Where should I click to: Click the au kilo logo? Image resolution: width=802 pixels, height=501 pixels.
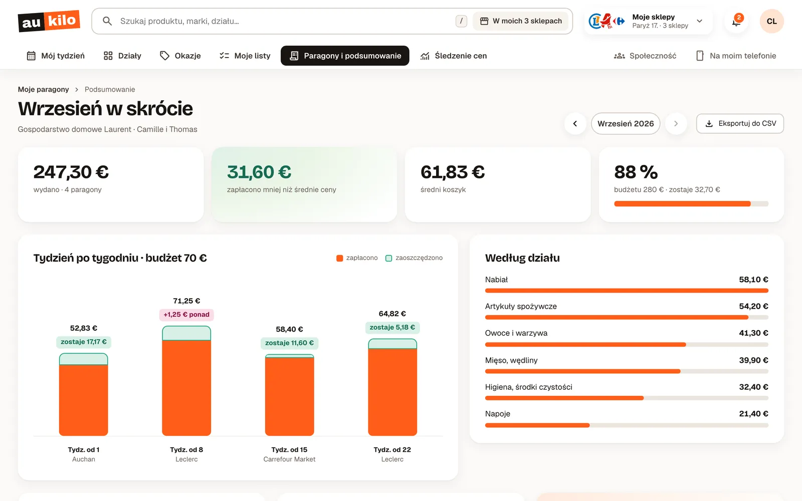point(49,21)
